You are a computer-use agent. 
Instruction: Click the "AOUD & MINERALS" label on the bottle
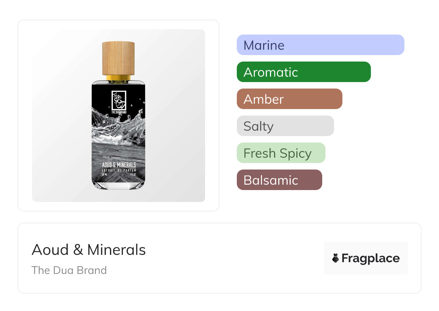tap(119, 165)
